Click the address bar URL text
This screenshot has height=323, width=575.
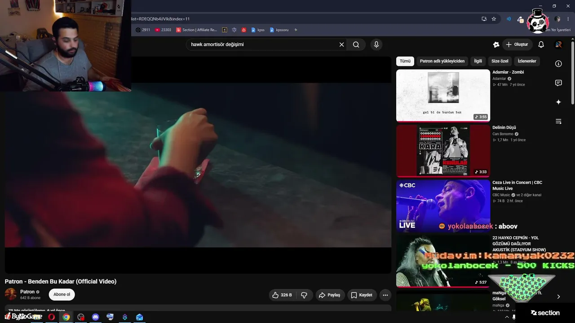(x=160, y=19)
